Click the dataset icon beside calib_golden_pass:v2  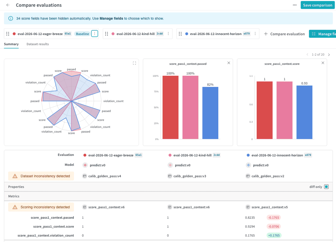coord(248,176)
